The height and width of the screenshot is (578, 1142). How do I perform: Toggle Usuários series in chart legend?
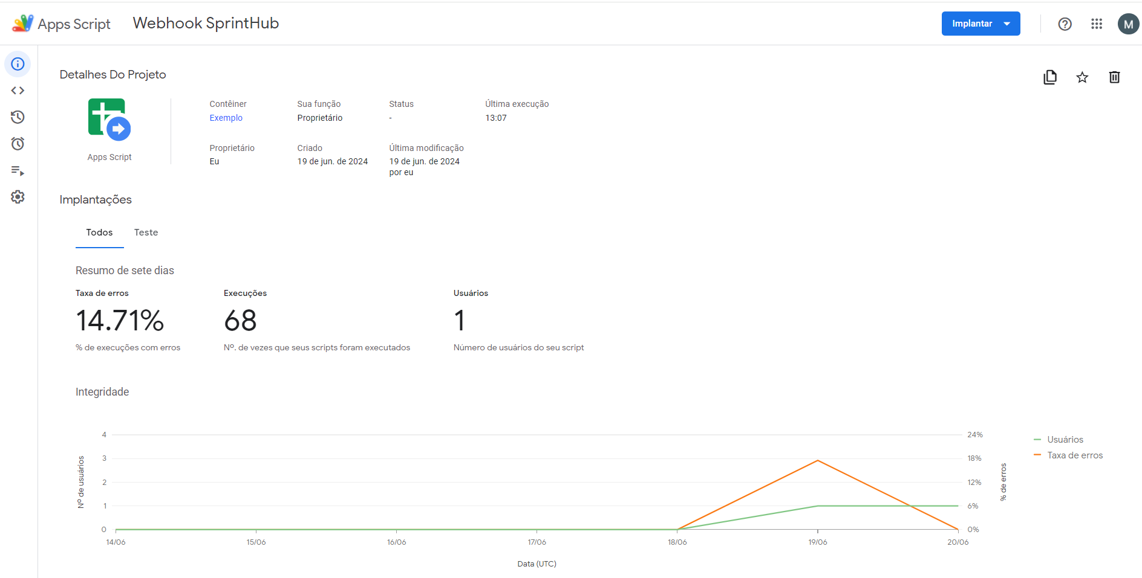tap(1065, 440)
